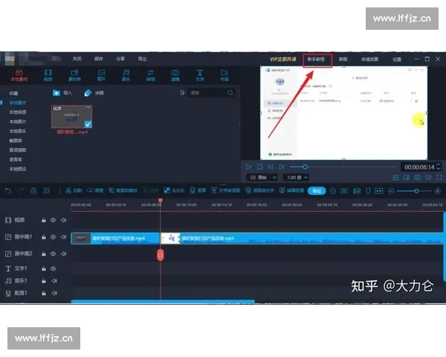Toggle visibility eye on 画中画1 track

(53, 237)
